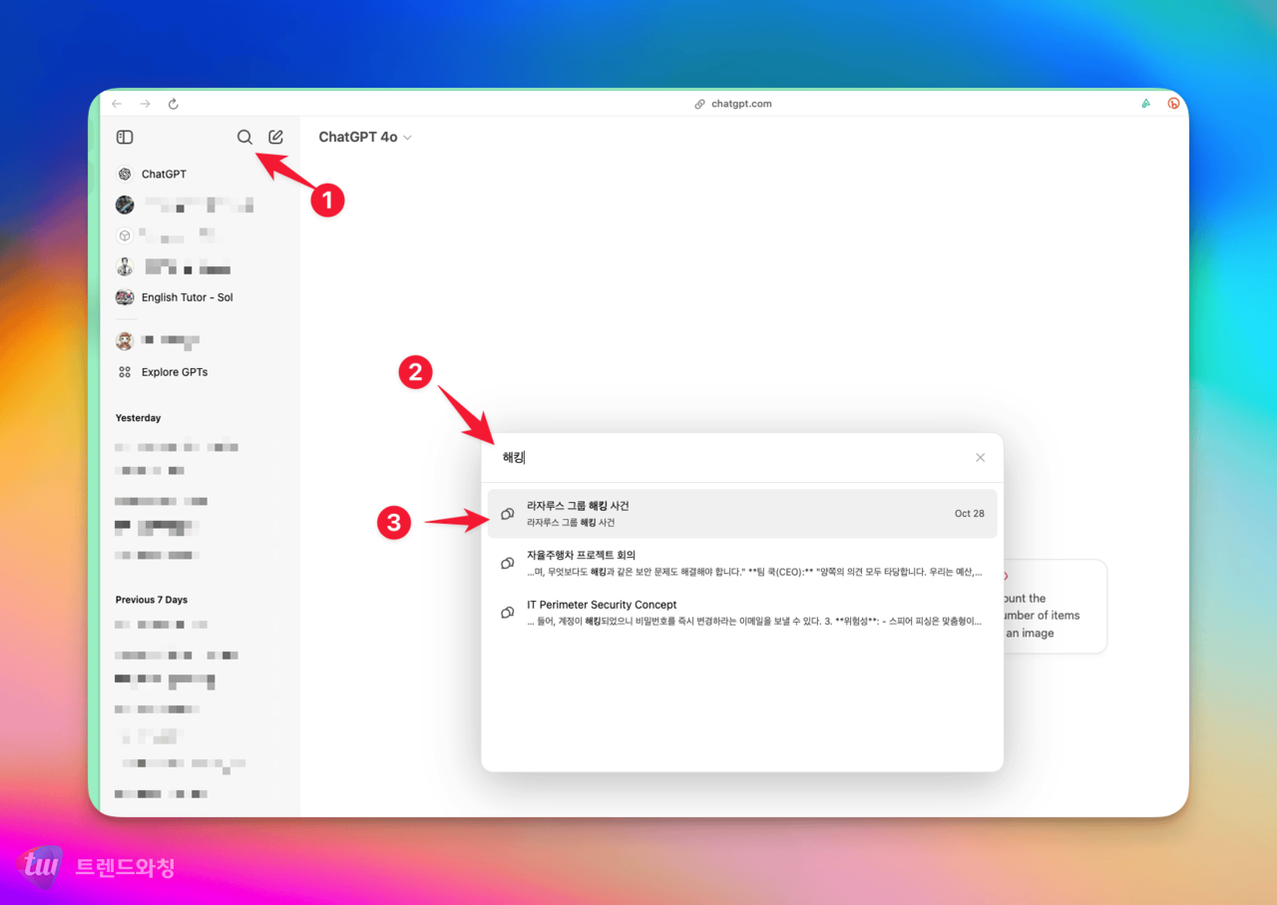The height and width of the screenshot is (905, 1277).
Task: Close the search dialog with X
Action: tap(980, 458)
